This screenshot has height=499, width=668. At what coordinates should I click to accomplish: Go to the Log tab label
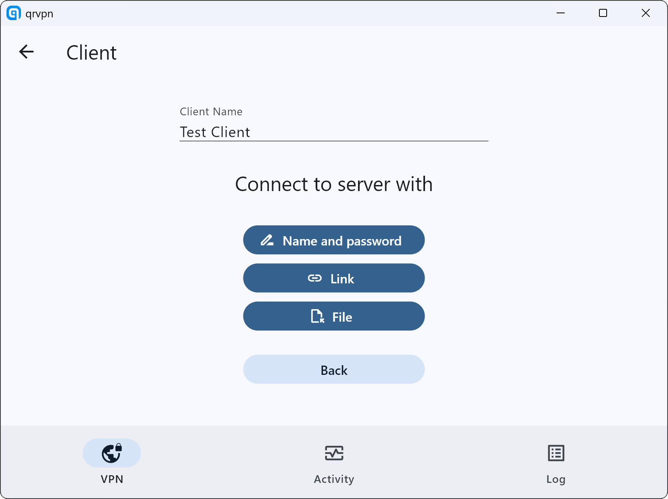[556, 479]
